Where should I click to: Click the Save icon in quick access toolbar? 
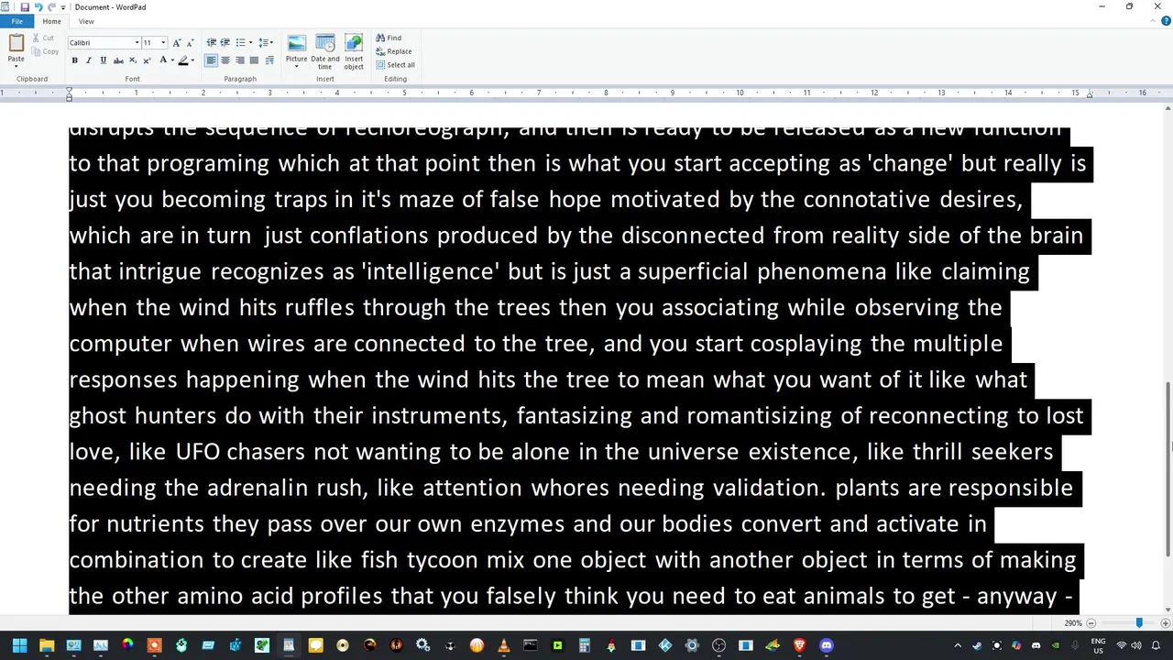pos(25,7)
